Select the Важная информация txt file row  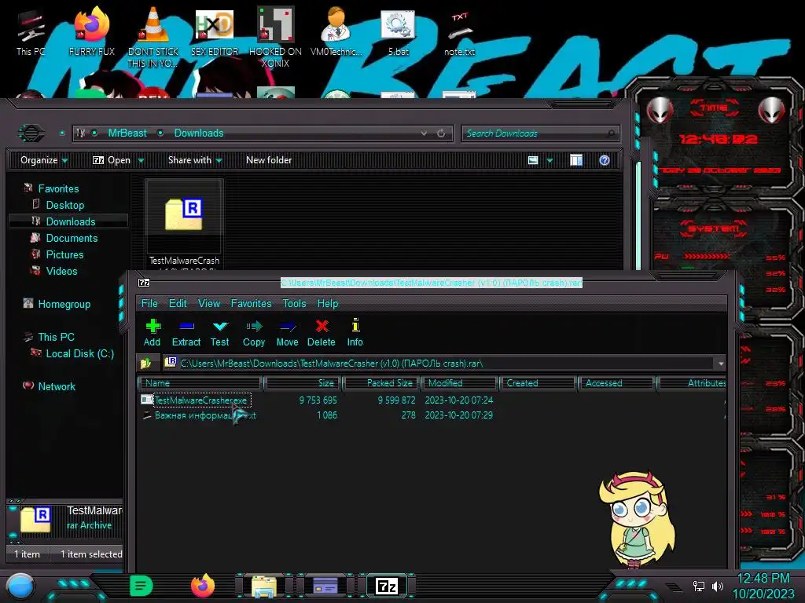(x=199, y=415)
